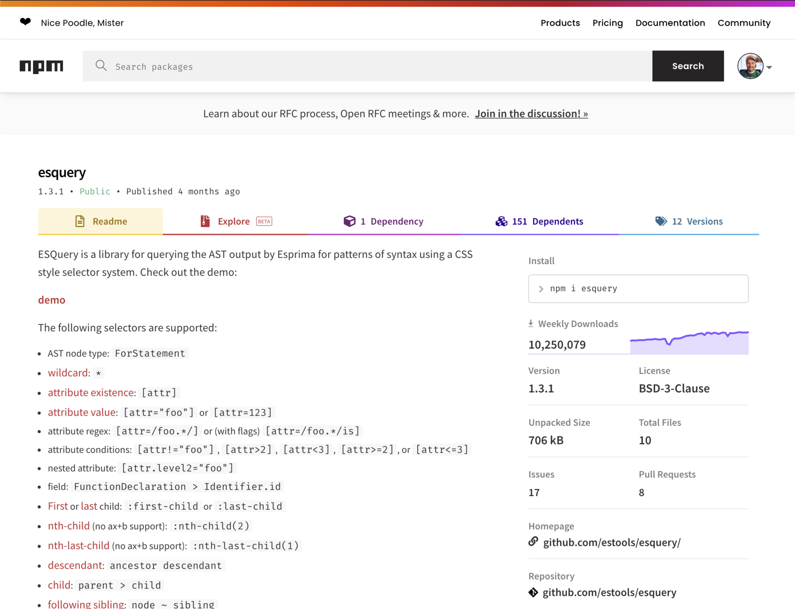Click the Dependents cubes icon
Viewport: 795px width, 609px height.
point(501,221)
